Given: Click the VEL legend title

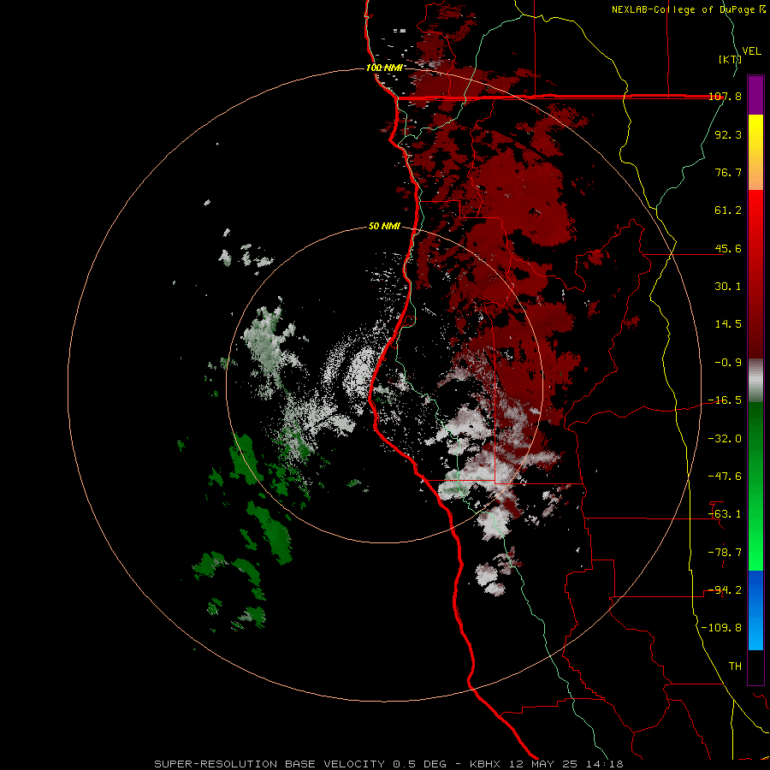Looking at the screenshot, I should click(751, 51).
